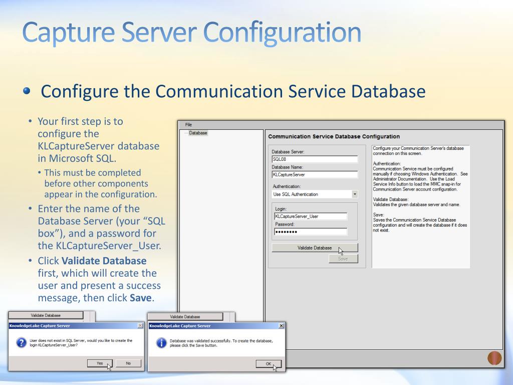Click the blue information icon
This screenshot has height=385, width=513.
pos(161,343)
